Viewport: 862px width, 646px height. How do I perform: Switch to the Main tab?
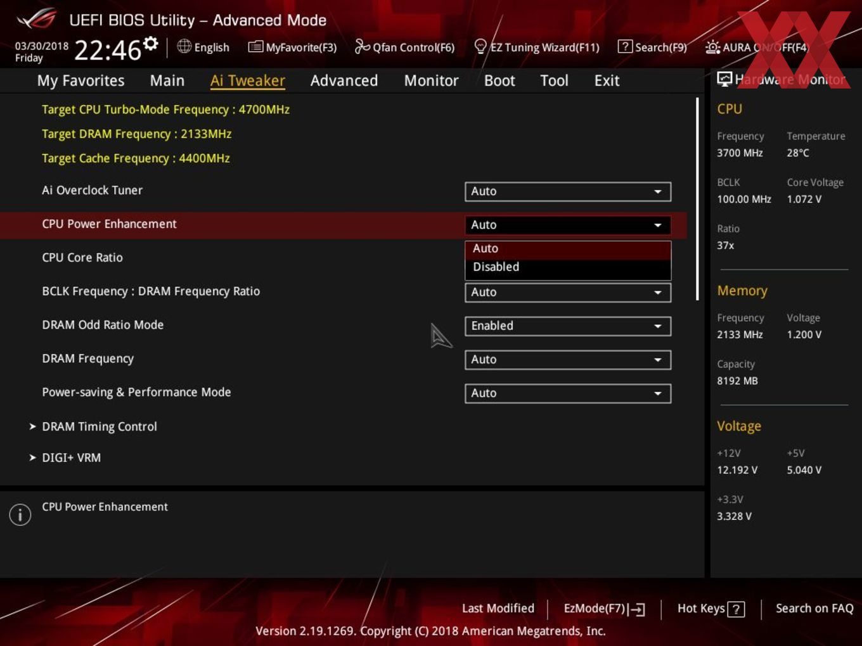click(x=167, y=80)
